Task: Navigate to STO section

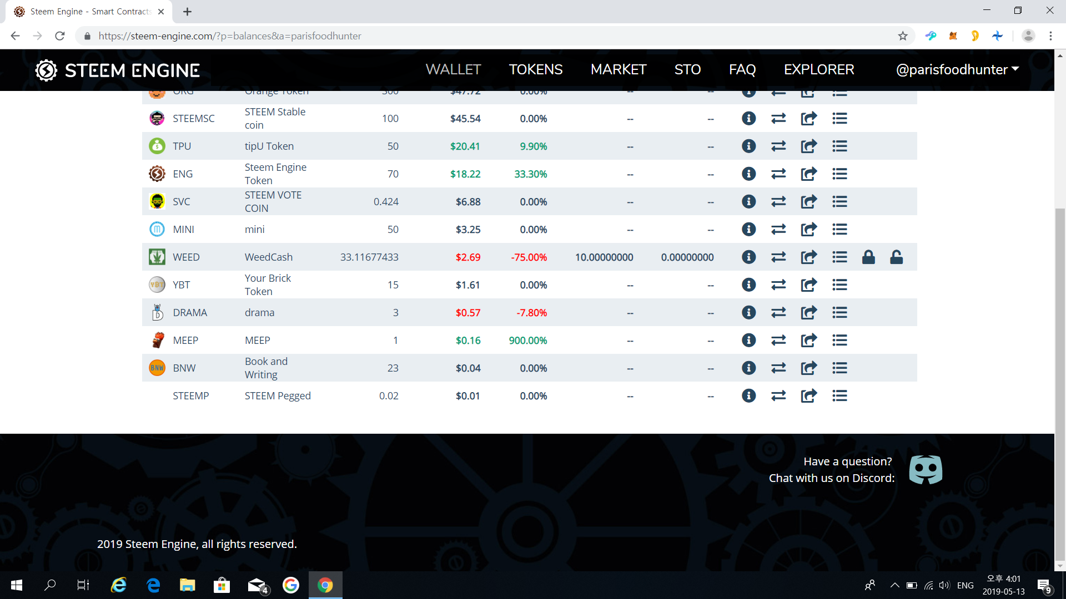Action: (687, 69)
